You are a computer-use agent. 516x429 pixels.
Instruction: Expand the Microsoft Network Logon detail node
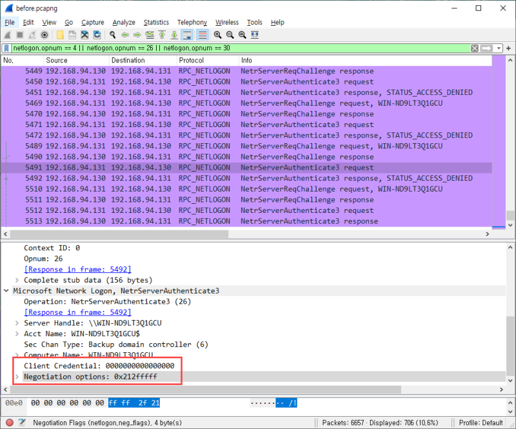pyautogui.click(x=5, y=290)
